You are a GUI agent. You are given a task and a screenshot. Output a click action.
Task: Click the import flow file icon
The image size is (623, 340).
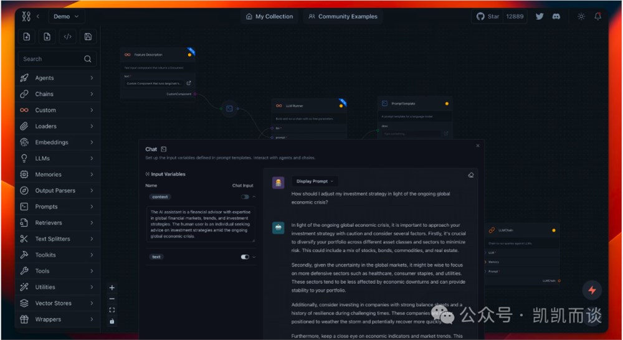pos(27,37)
